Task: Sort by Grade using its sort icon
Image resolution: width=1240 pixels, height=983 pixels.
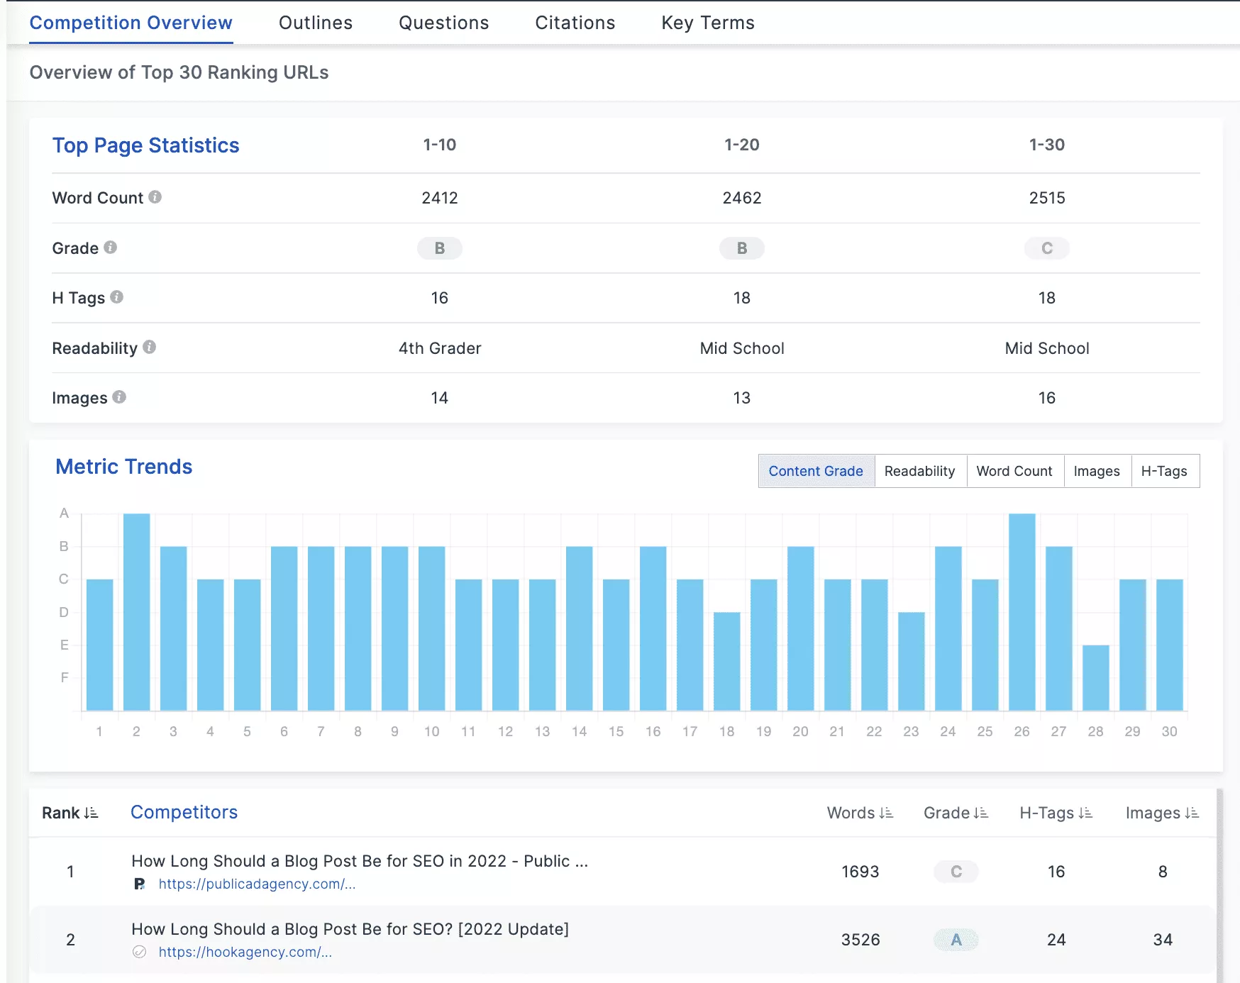Action: coord(981,813)
